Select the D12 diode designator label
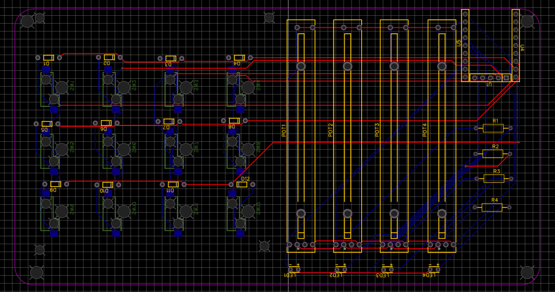The image size is (555, 292). tap(245, 179)
